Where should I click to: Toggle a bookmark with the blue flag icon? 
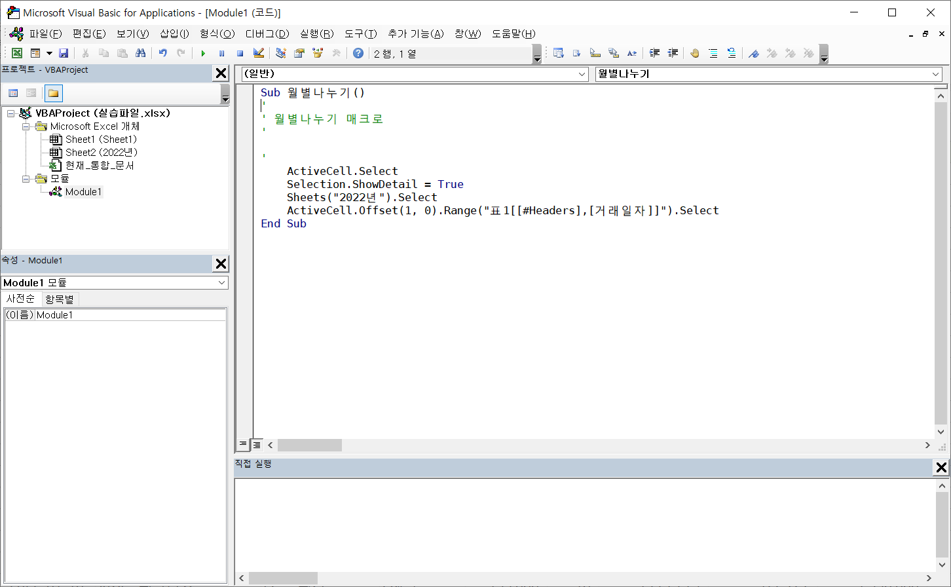754,53
